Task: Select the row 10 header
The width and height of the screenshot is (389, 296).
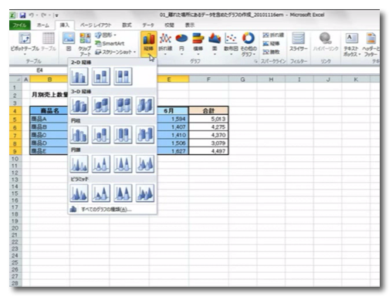Action: click(15, 159)
